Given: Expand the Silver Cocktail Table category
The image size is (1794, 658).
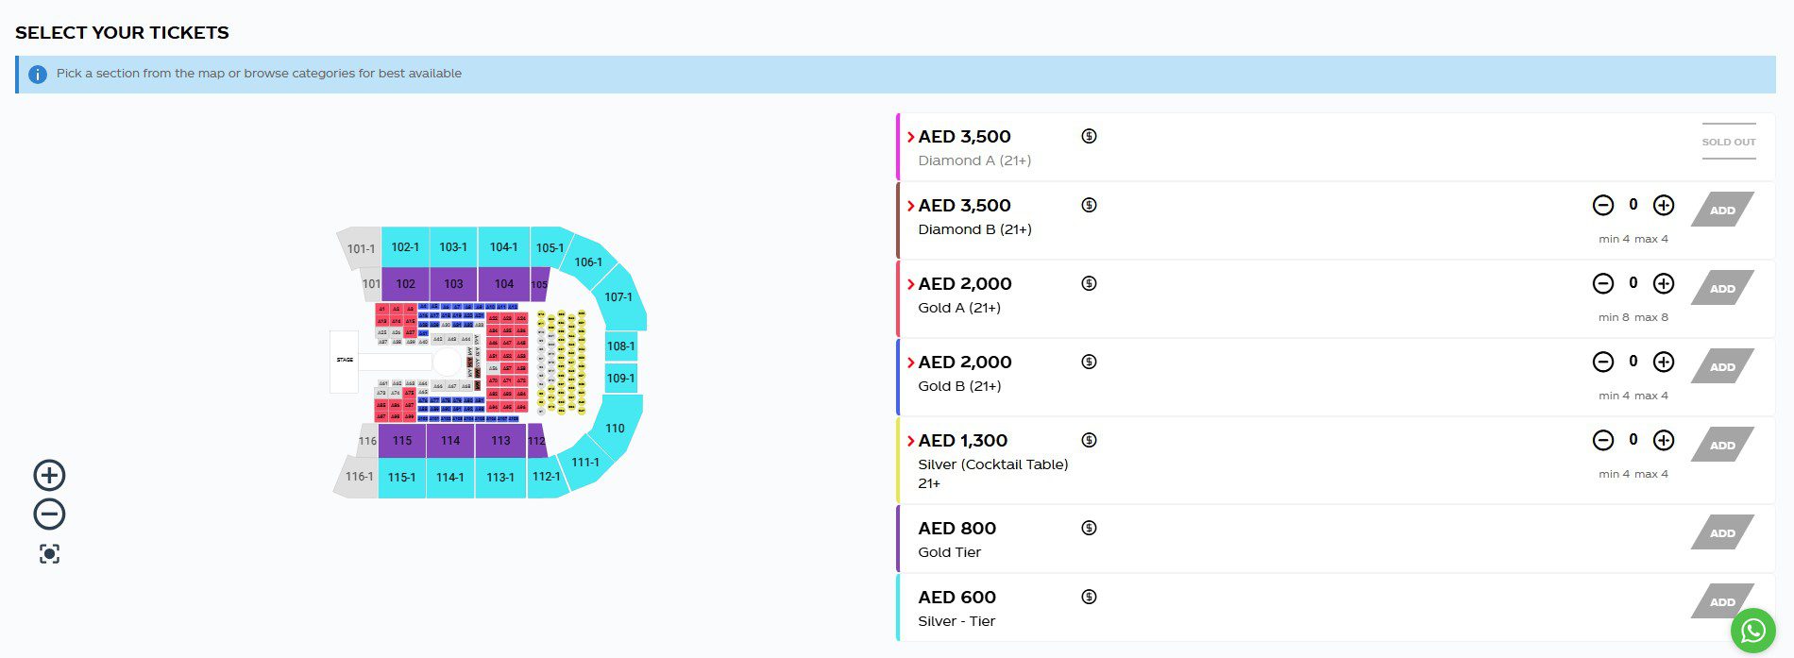Looking at the screenshot, I should [911, 441].
